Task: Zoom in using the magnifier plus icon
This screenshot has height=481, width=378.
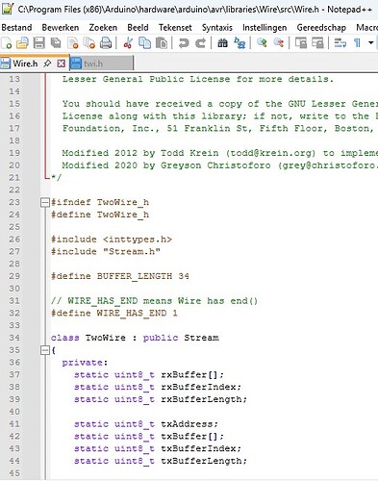Action: pyautogui.click(x=262, y=42)
